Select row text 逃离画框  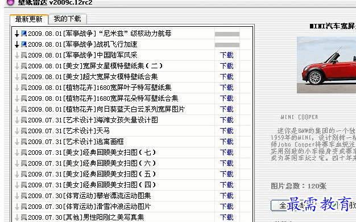tap(110, 142)
